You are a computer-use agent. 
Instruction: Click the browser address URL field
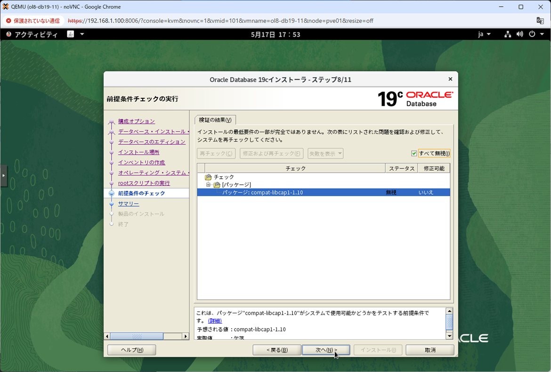[x=220, y=21]
